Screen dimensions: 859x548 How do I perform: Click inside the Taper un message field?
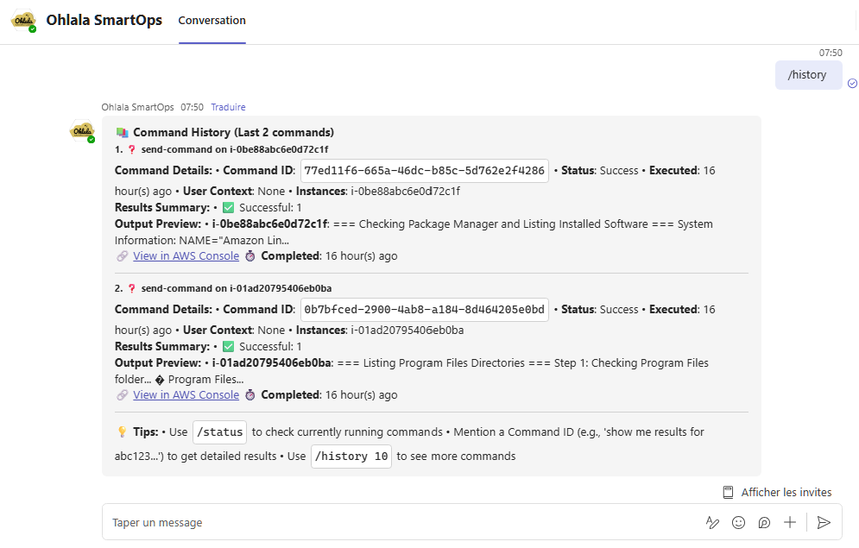coord(345,522)
